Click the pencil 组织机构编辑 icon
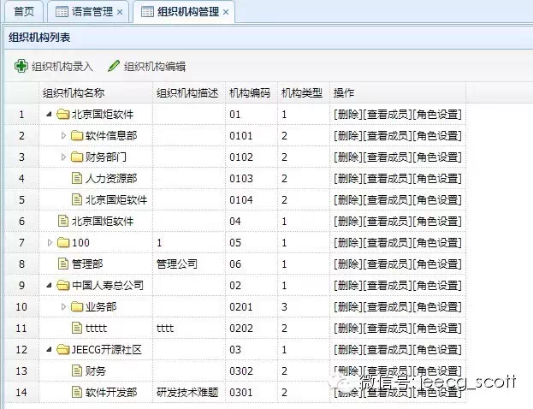The width and height of the screenshot is (533, 409). (114, 66)
